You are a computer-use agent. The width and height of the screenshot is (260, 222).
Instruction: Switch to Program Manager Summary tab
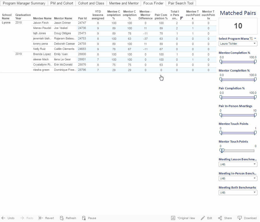click(x=24, y=3)
